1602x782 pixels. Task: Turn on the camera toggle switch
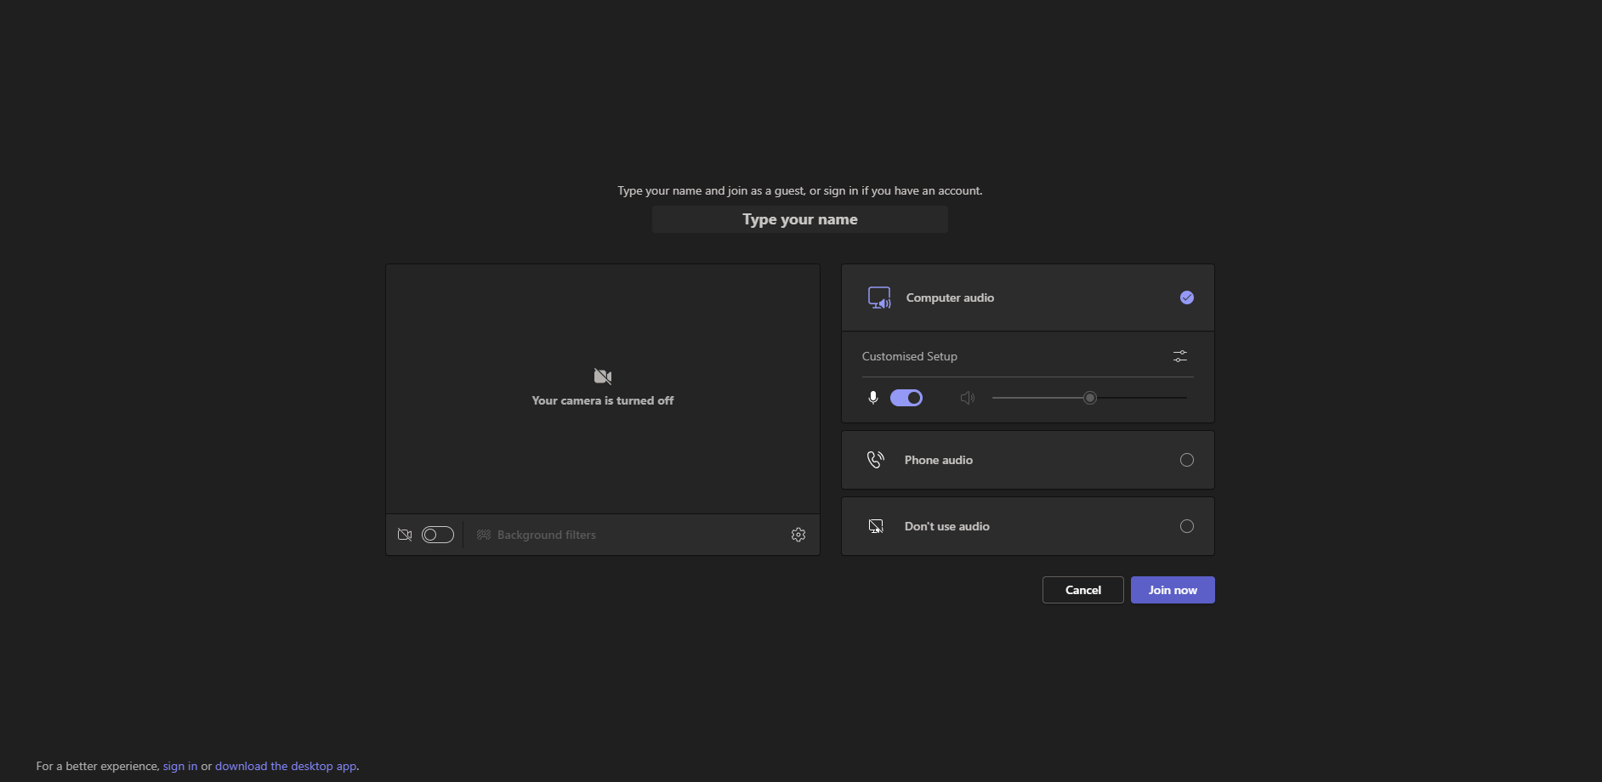(438, 535)
